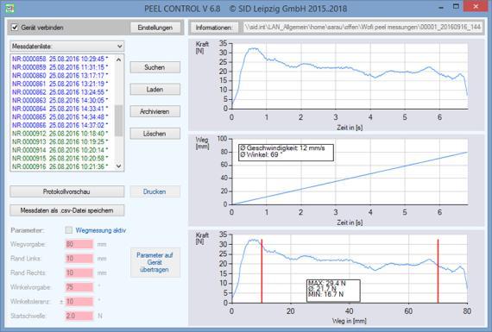The width and height of the screenshot is (492, 332).
Task: Click the Laden button
Action: click(x=155, y=90)
